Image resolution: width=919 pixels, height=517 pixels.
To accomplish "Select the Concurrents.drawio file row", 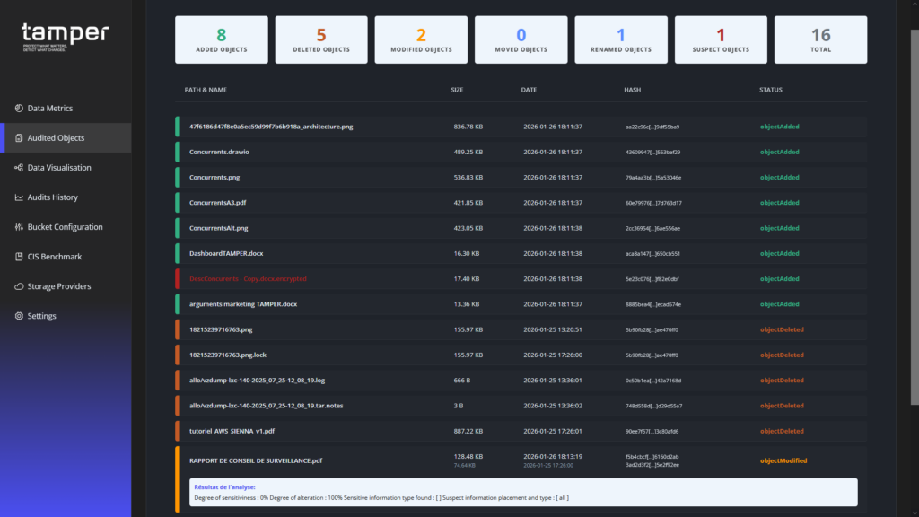I will (219, 152).
